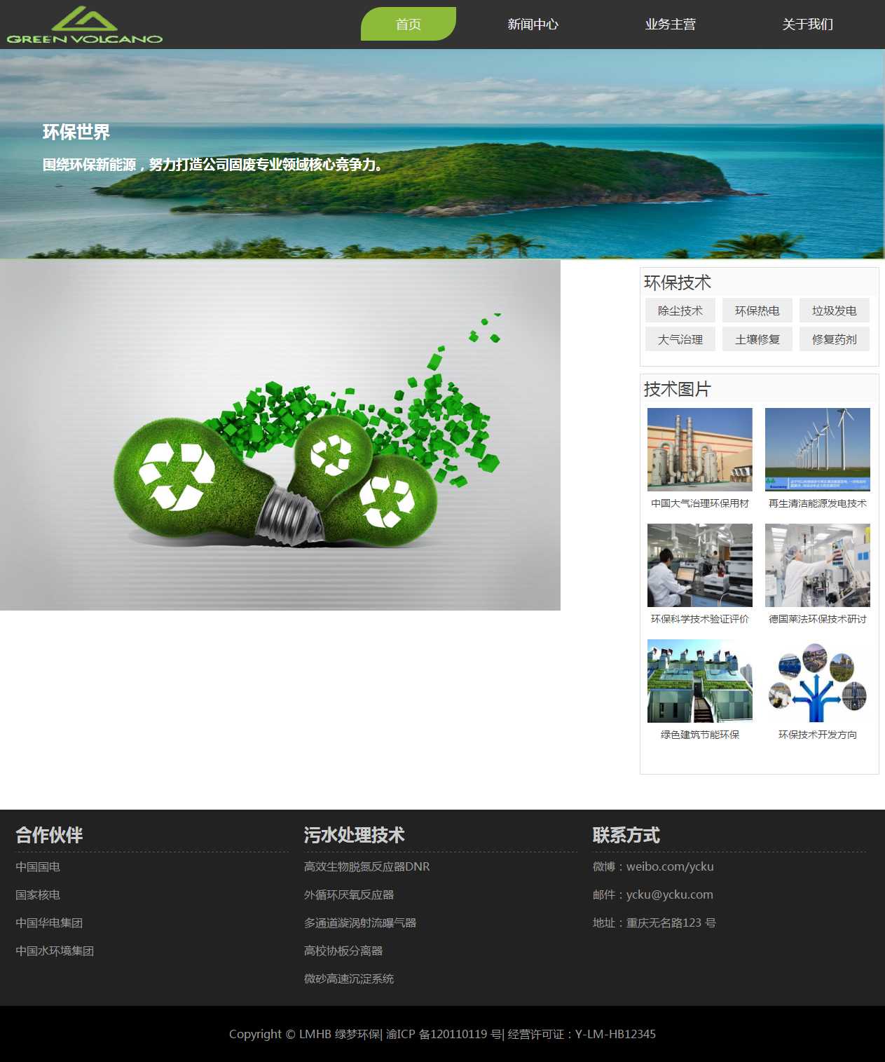The image size is (885, 1062).
Task: Open the blue arrows 环保技术开发方向 image
Action: 817,681
